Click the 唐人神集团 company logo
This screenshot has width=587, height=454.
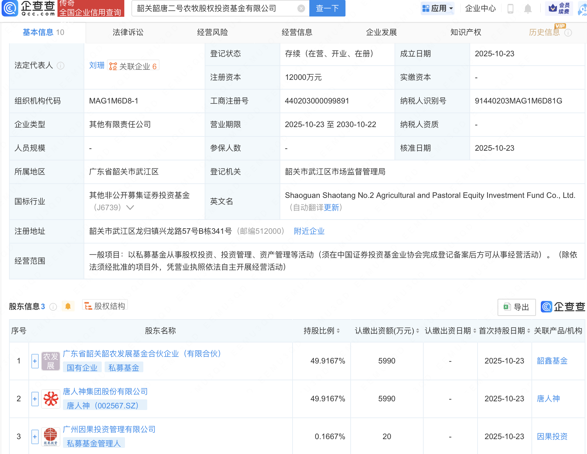click(51, 399)
